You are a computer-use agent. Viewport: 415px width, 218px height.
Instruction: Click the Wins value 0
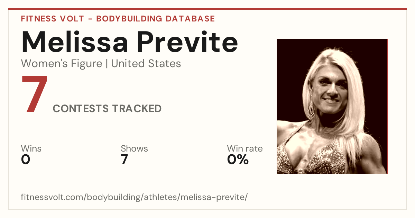coord(26,160)
